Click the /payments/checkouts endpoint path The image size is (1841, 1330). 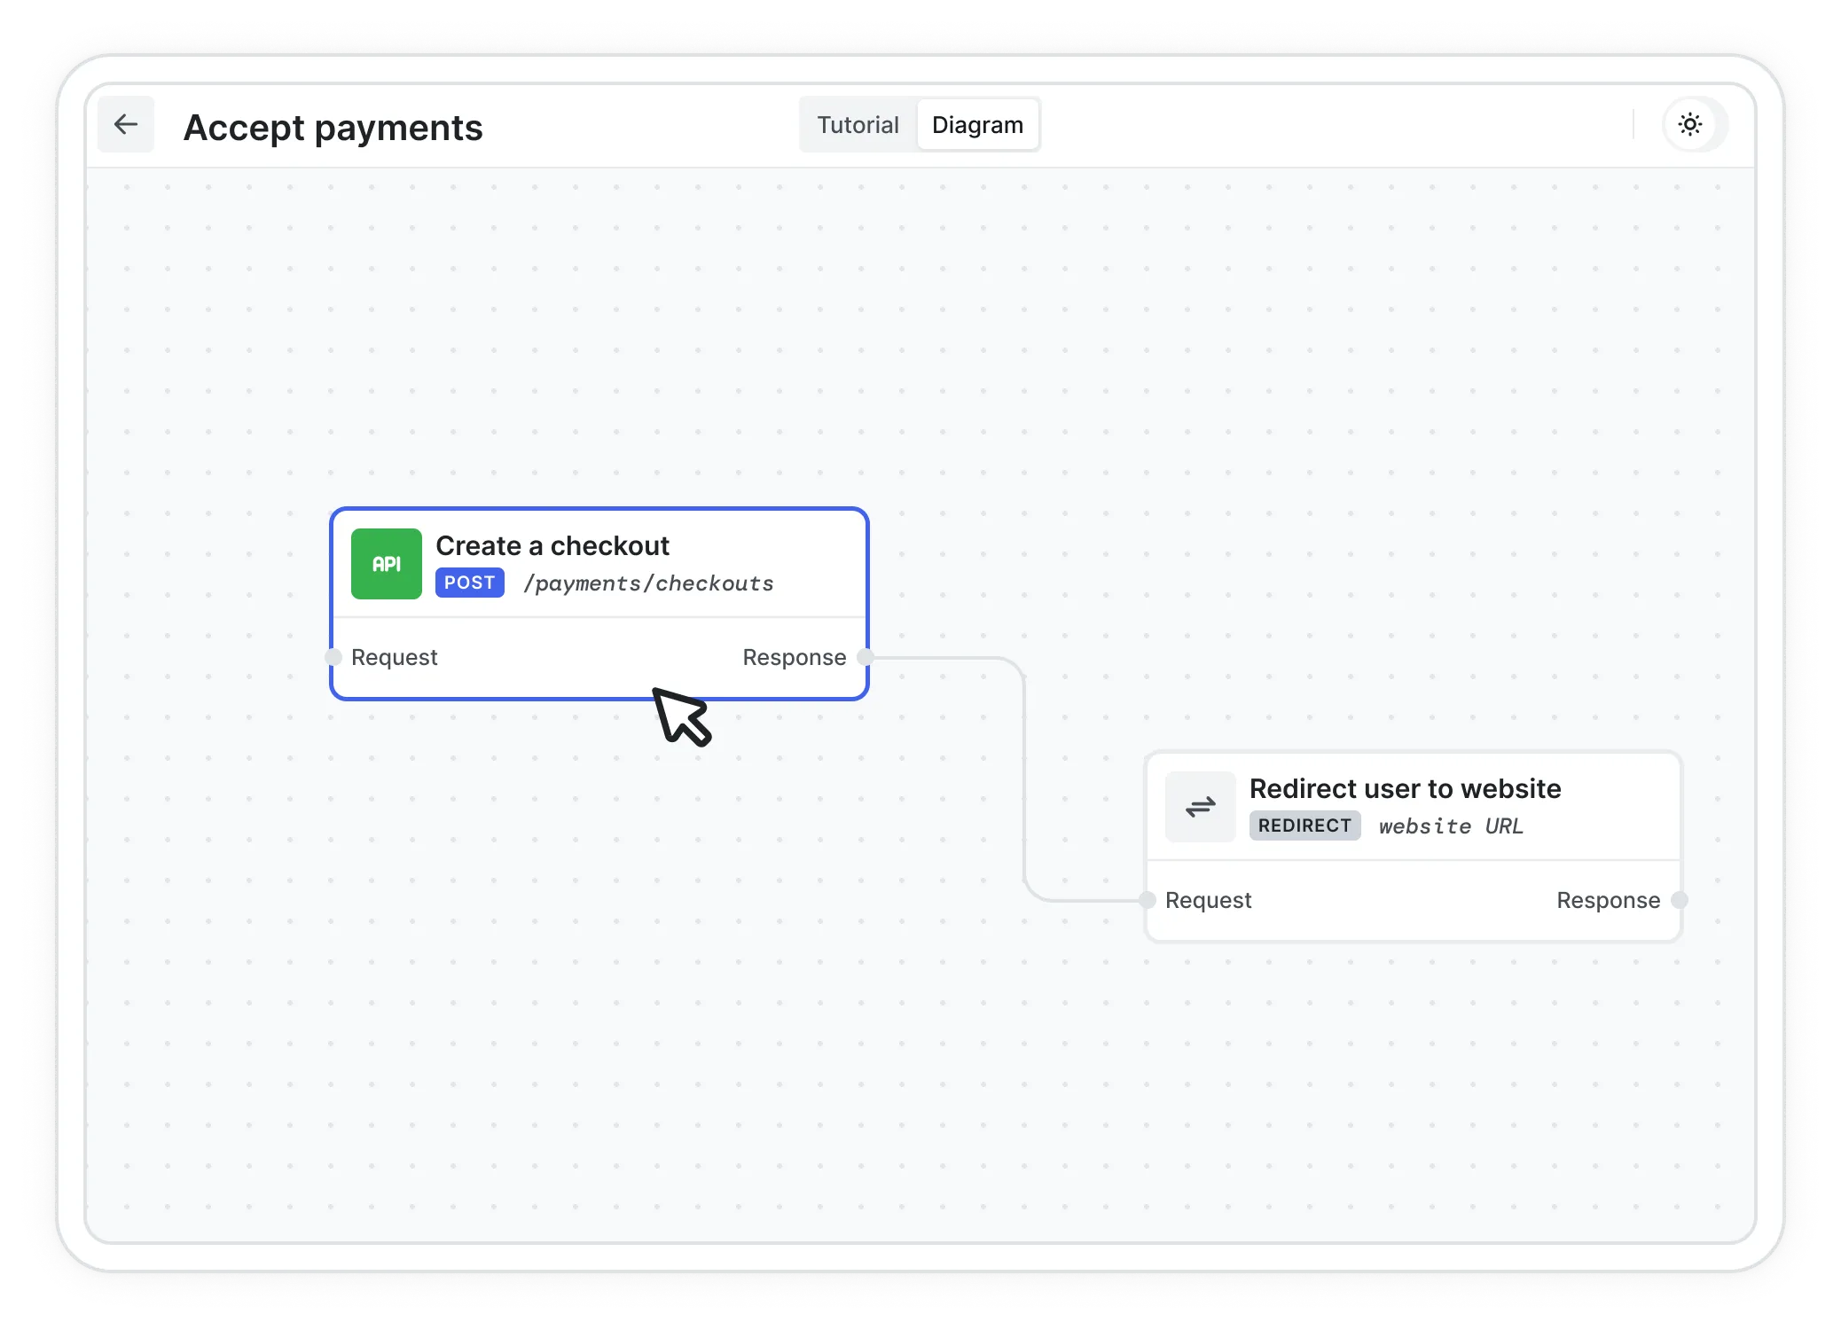(648, 583)
